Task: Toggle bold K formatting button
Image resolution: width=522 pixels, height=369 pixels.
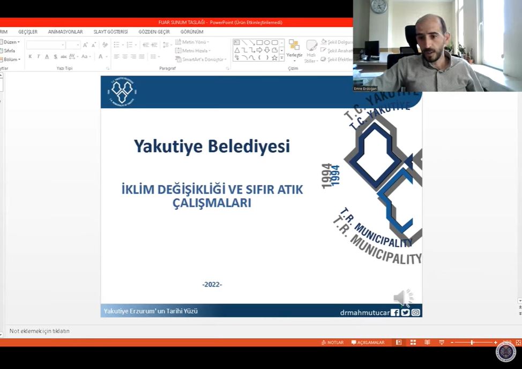Action: [x=30, y=57]
